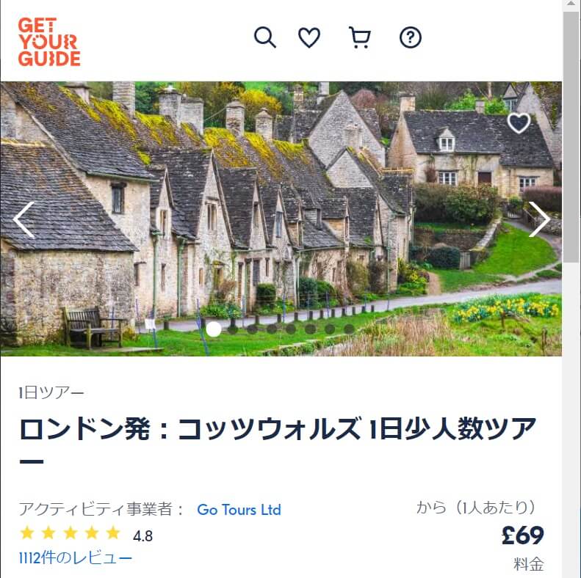This screenshot has height=578, width=581.
Task: Show next photo with right arrow
Action: coord(538,219)
